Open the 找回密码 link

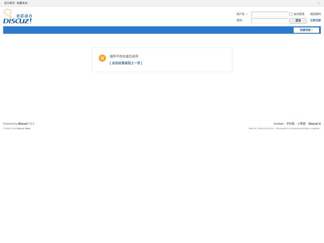[x=315, y=14]
